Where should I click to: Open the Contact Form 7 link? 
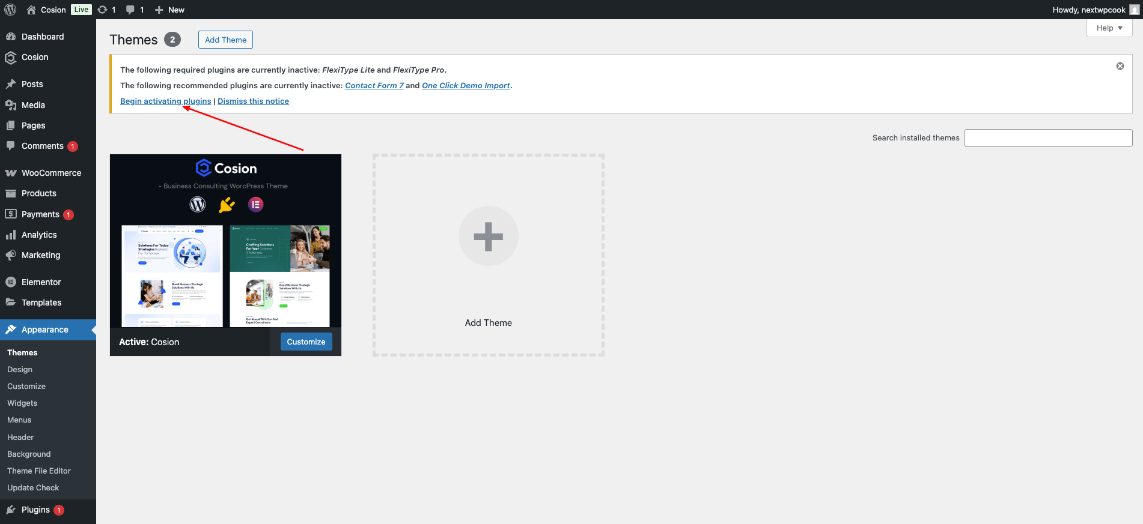pyautogui.click(x=374, y=85)
